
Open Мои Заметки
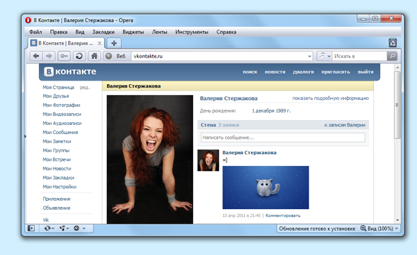57,141
